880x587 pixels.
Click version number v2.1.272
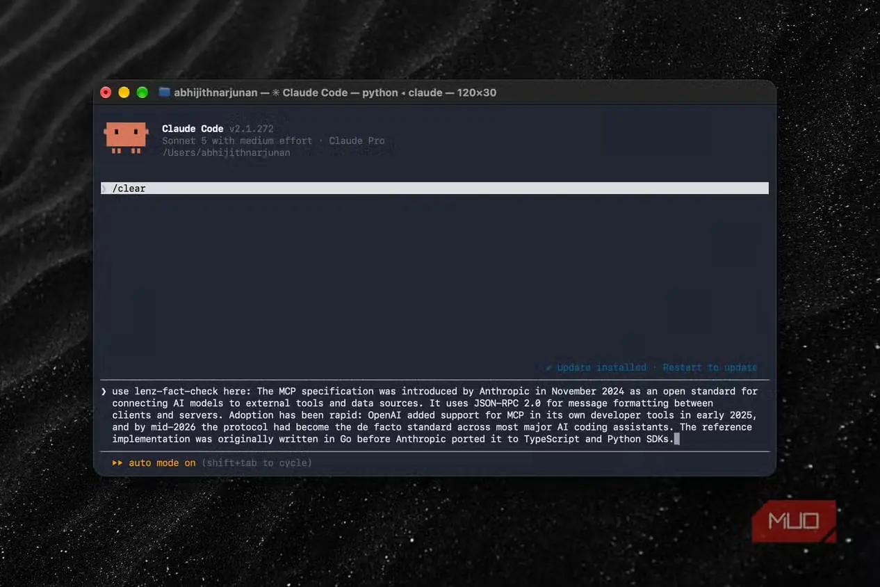252,129
